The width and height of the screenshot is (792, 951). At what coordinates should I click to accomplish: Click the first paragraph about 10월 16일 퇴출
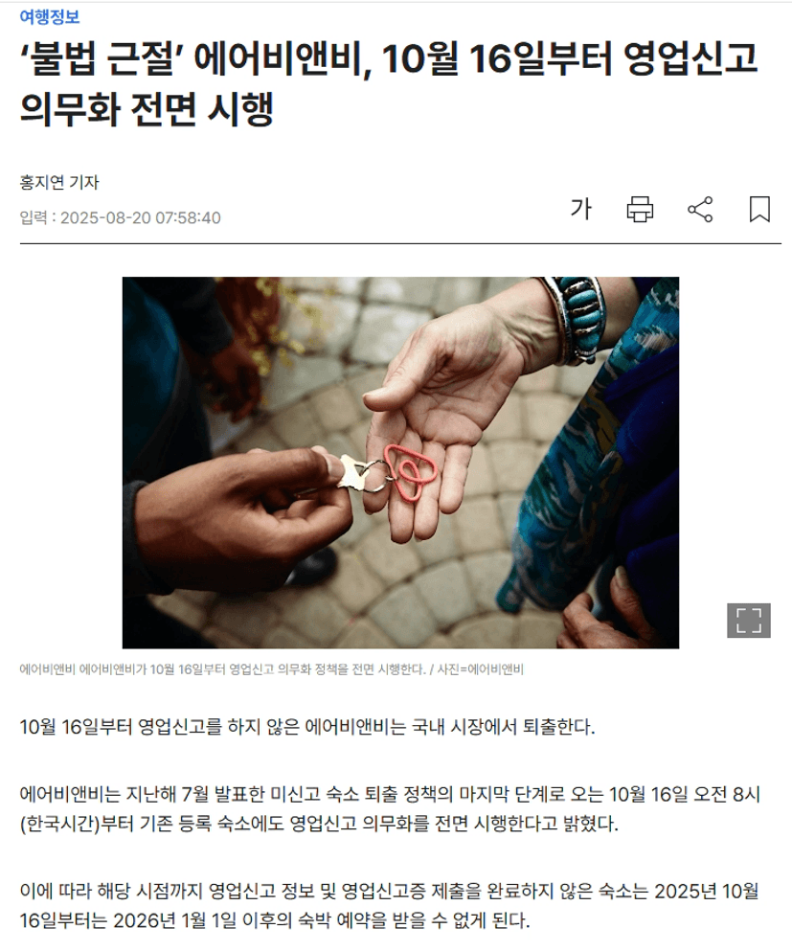(x=307, y=727)
